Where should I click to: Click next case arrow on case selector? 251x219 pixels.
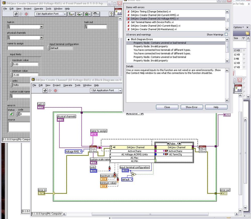tap(180, 143)
